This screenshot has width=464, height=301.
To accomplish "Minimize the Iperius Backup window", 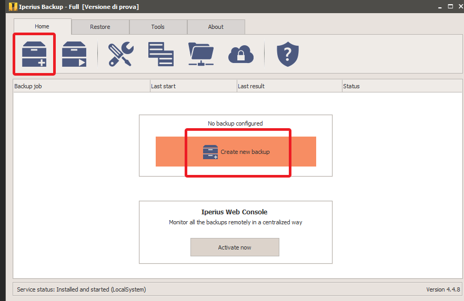I will (440, 7).
